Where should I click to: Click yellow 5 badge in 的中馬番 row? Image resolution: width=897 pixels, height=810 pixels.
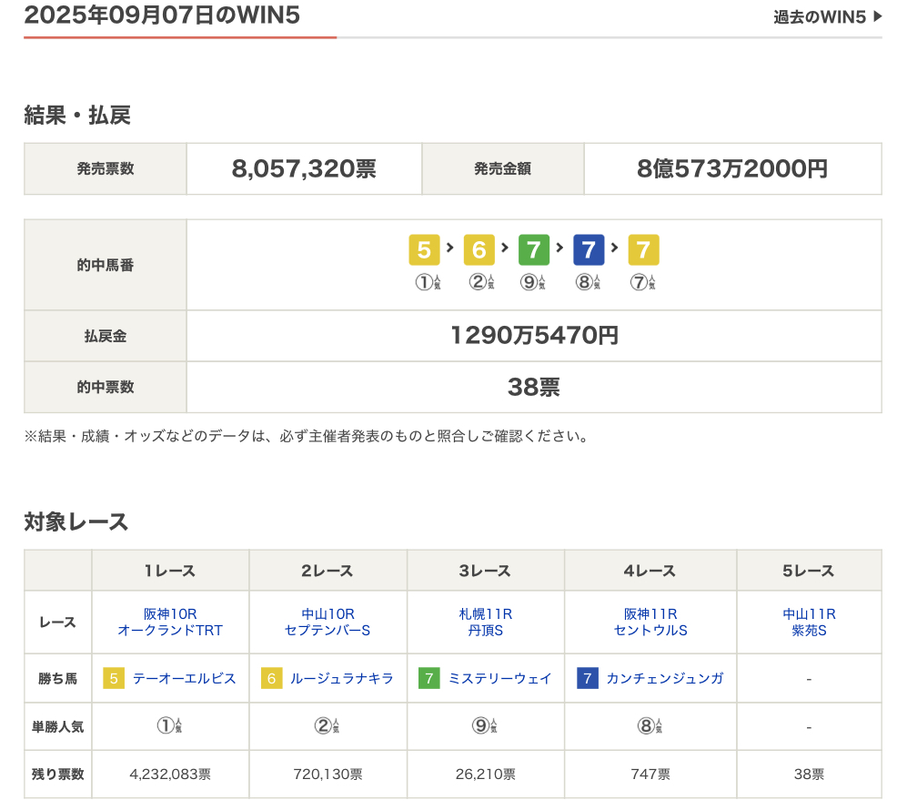[424, 249]
